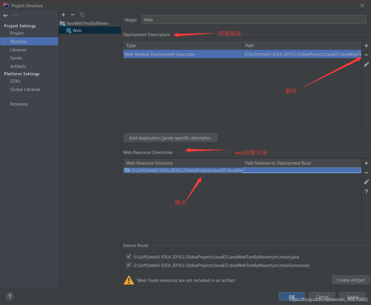This screenshot has width=371, height=305.
Task: Add a web resource directory
Action: coord(366,163)
